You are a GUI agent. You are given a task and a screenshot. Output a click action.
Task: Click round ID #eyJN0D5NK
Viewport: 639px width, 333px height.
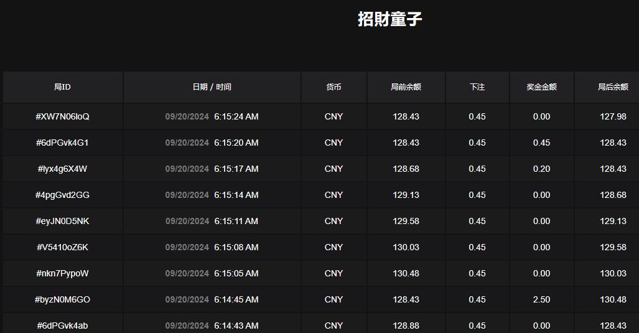click(x=62, y=221)
